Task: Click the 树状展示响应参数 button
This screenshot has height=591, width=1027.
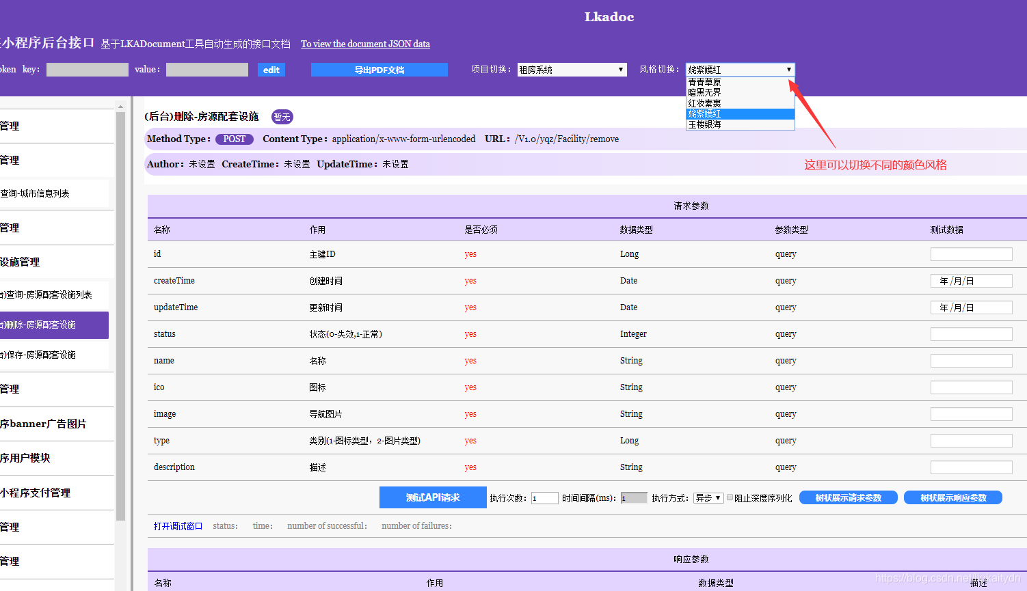Action: coord(953,498)
